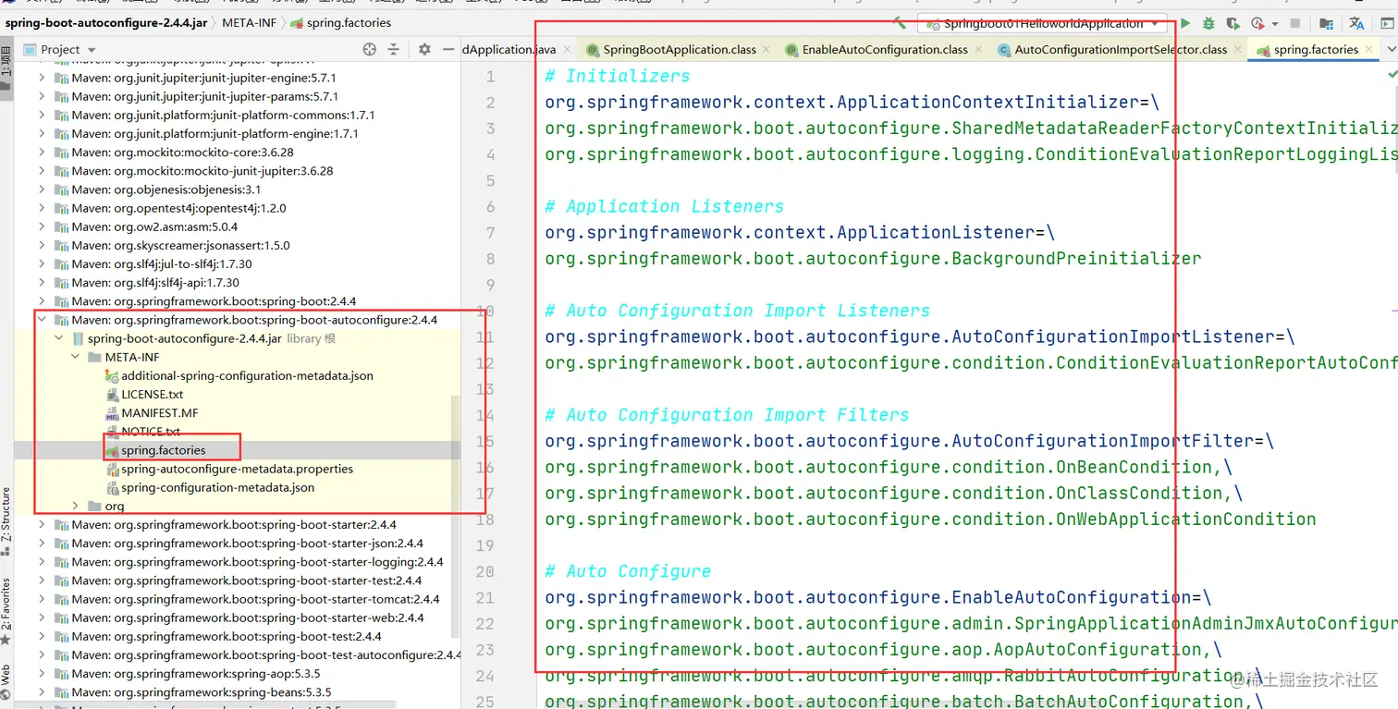Select the spring.factories editor tab
The image size is (1398, 709).
coord(1316,50)
